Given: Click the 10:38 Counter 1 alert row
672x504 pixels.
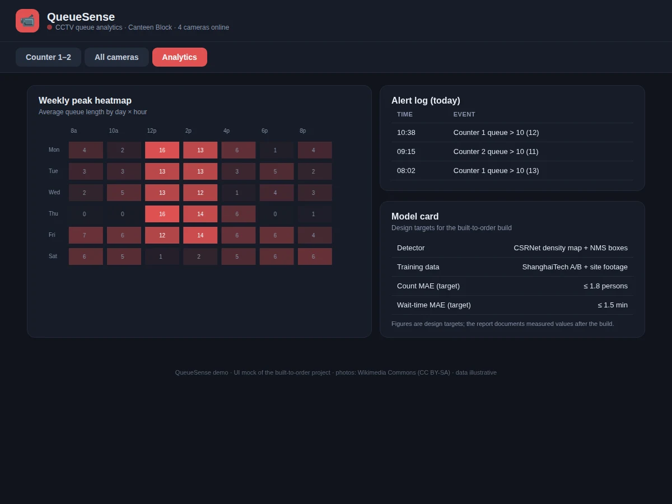Looking at the screenshot, I should pos(512,133).
